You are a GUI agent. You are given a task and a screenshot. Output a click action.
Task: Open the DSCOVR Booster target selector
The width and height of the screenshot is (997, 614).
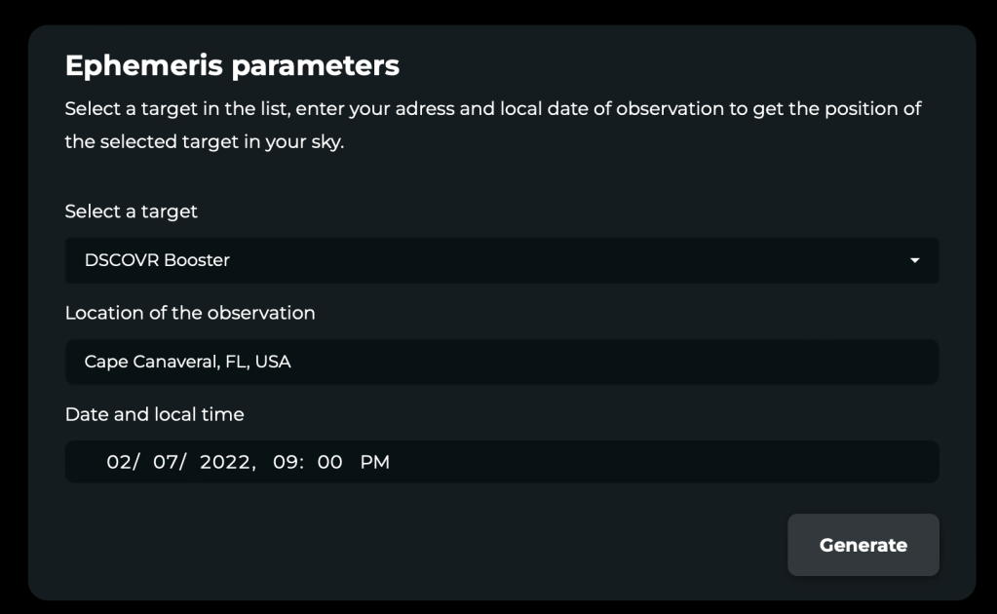[502, 260]
